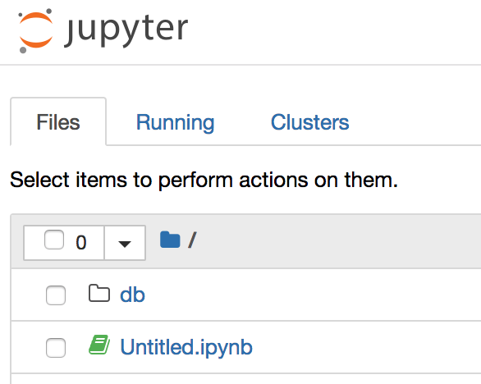Open the Untitled.ipynb notebook

click(x=186, y=347)
